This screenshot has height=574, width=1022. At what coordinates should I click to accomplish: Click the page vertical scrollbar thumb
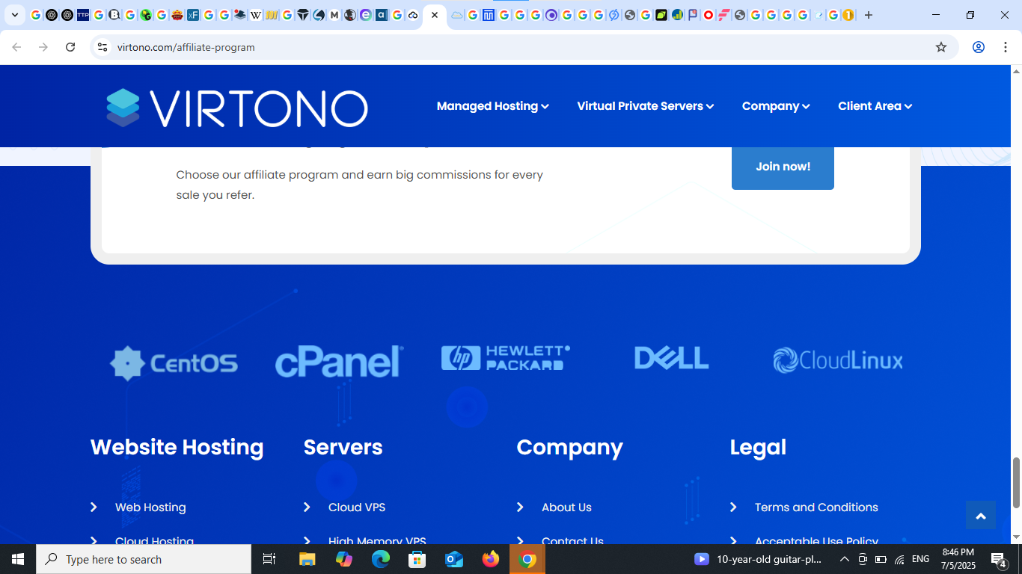click(1016, 483)
